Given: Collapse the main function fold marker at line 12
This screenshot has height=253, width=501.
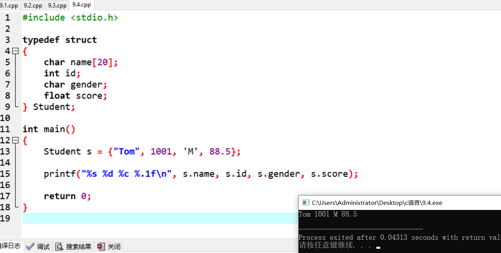Looking at the screenshot, I should point(16,140).
